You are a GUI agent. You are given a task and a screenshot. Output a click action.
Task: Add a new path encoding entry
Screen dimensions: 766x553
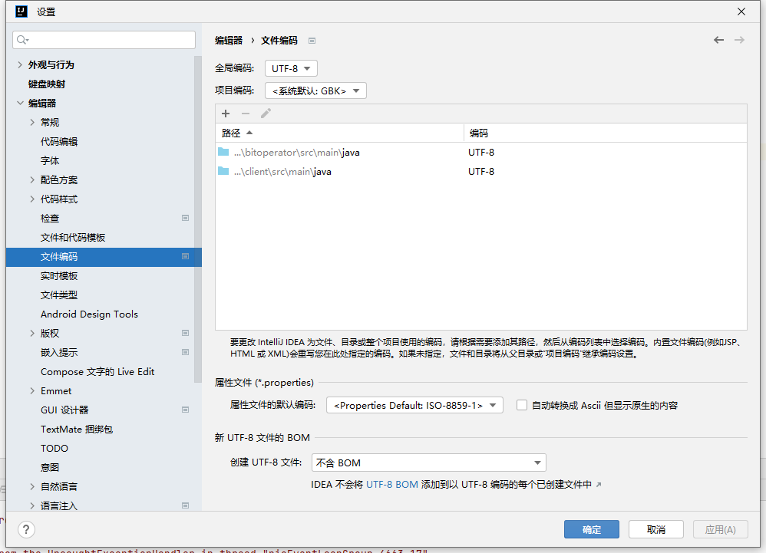pos(226,114)
